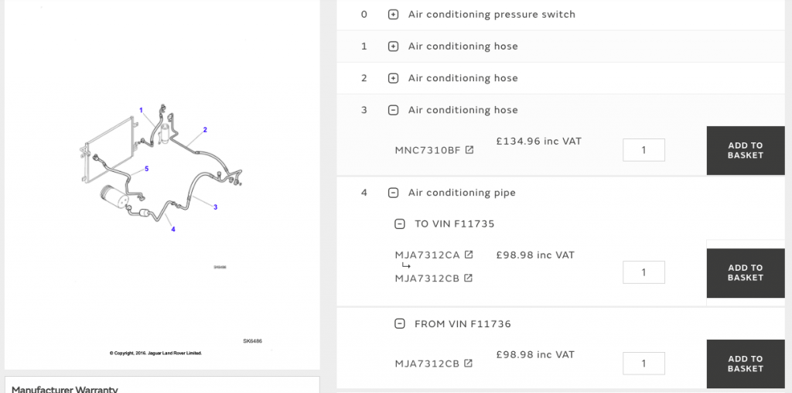Collapse the FROM VIN F11736 section
Image resolution: width=792 pixels, height=393 pixels.
[400, 324]
